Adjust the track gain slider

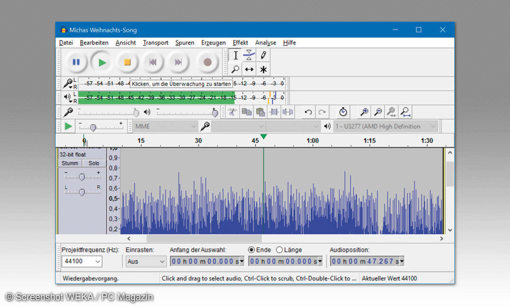(x=82, y=176)
